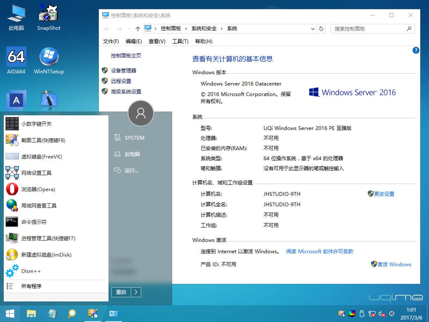Expand the breadcrumb chevron after 控制面板
Viewport: 429px width, 322px height.
point(186,29)
